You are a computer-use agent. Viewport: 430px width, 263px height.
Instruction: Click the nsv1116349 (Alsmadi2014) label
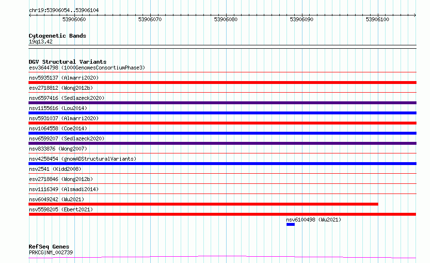64,189
